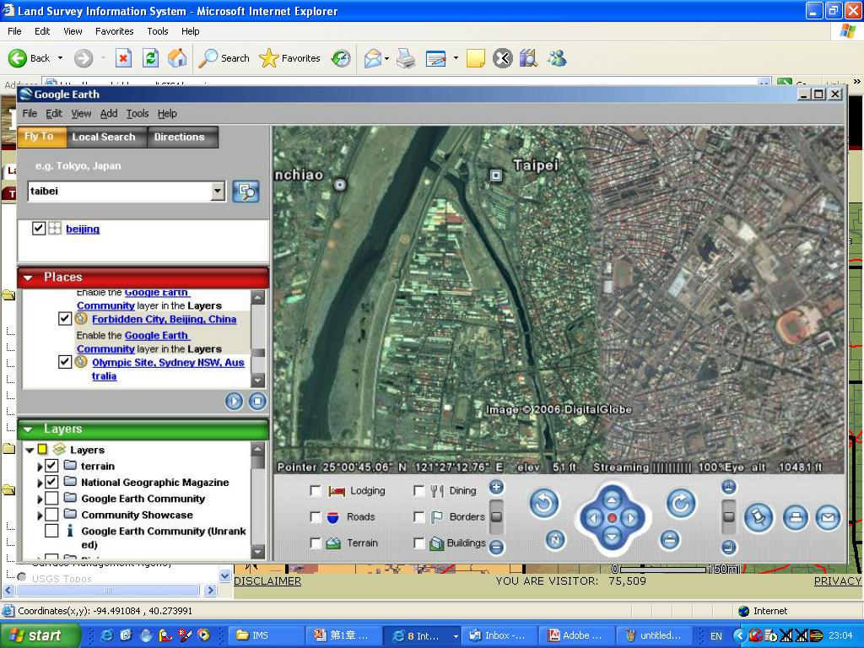Click the beijing search result link
The height and width of the screenshot is (648, 864).
click(83, 229)
